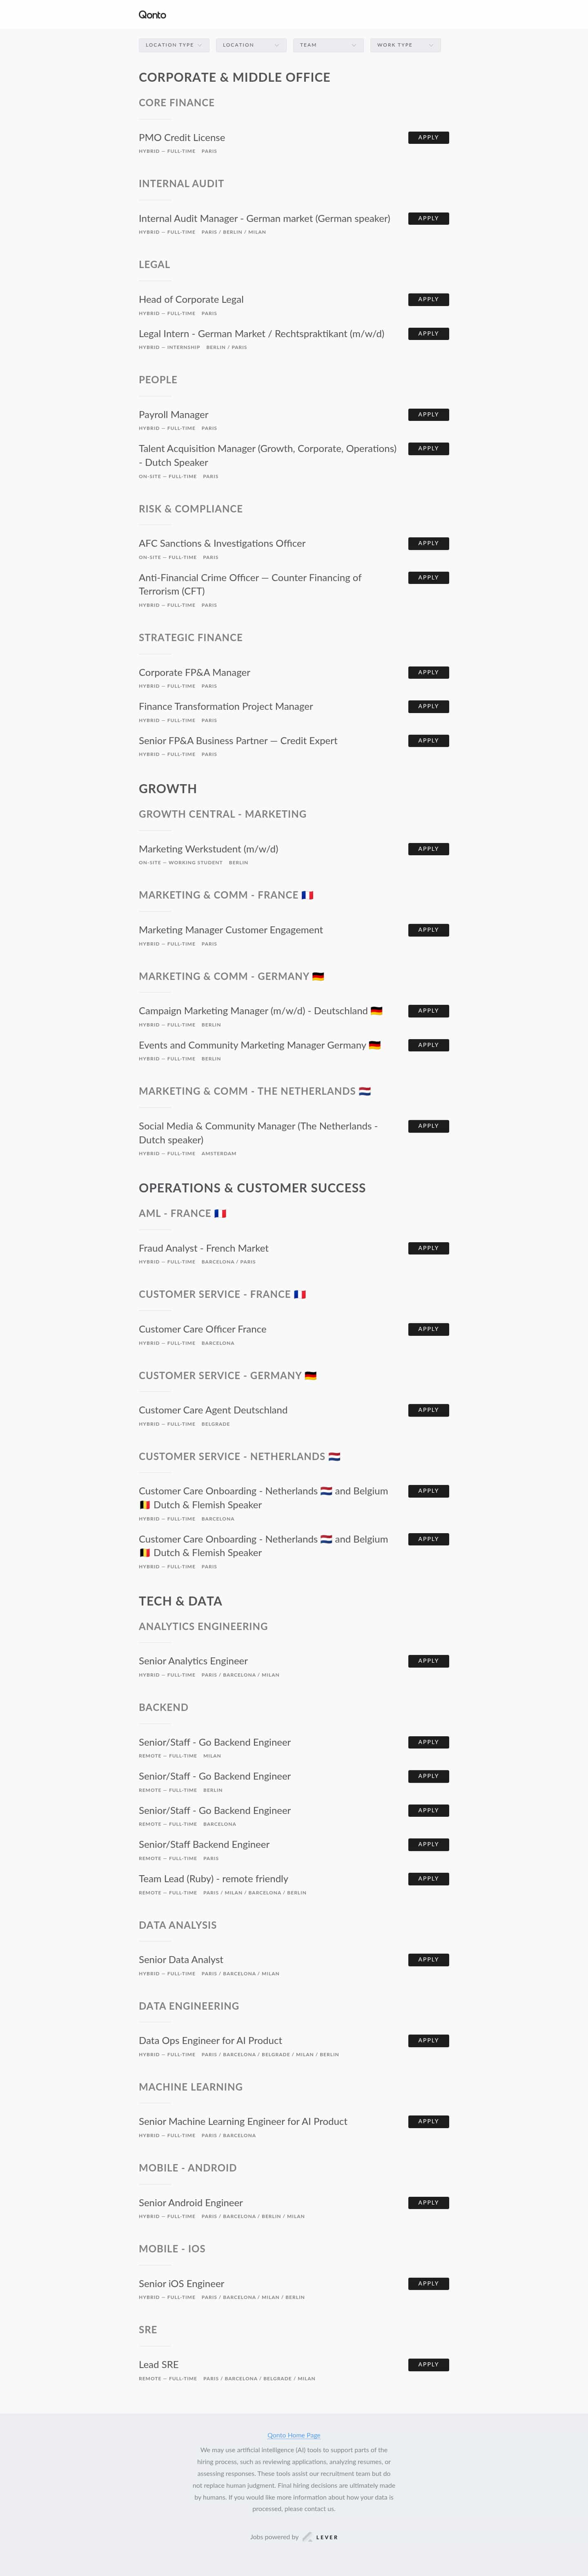
Task: Open the Location Type filter dropdown
Action: [172, 44]
